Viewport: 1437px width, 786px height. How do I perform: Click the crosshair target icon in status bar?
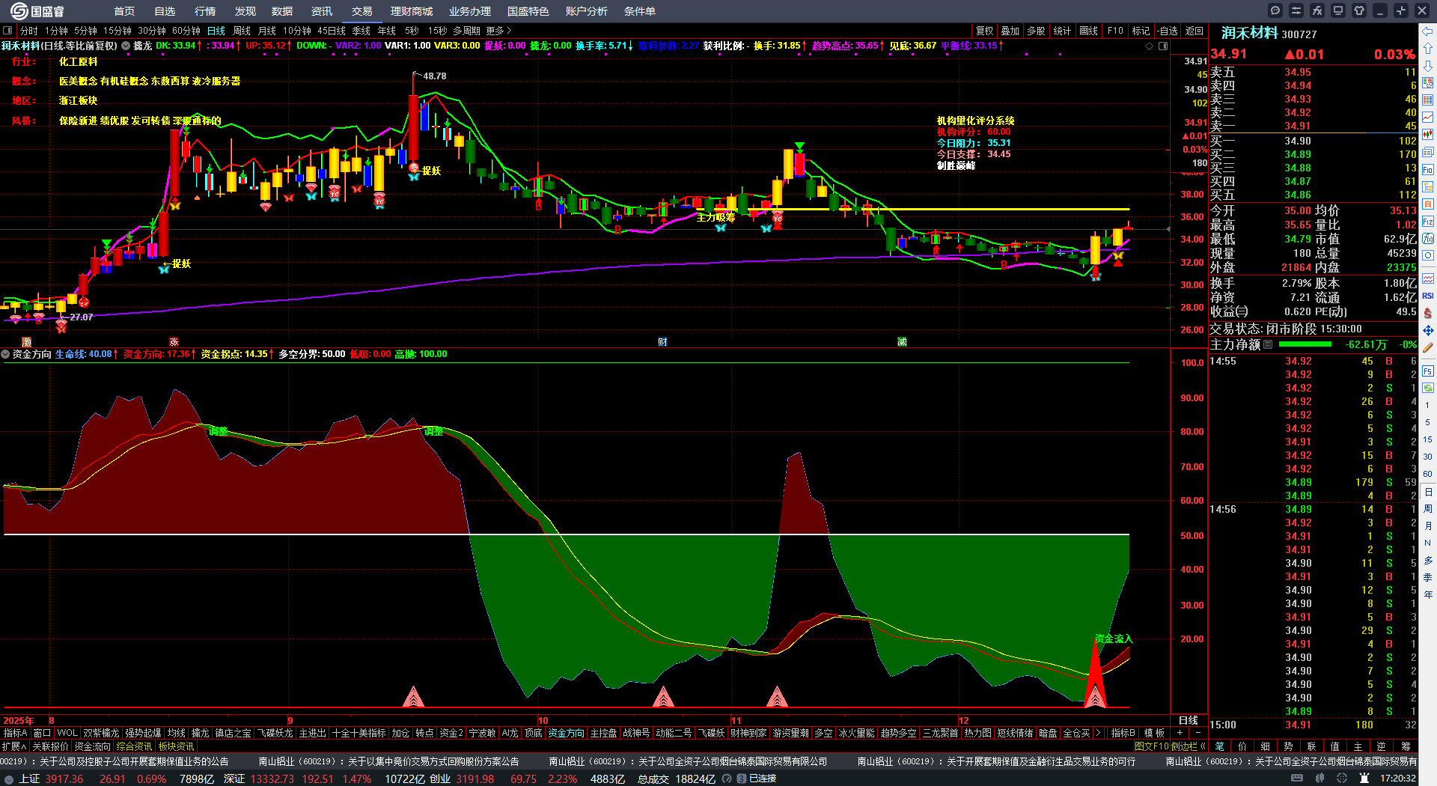1343,779
